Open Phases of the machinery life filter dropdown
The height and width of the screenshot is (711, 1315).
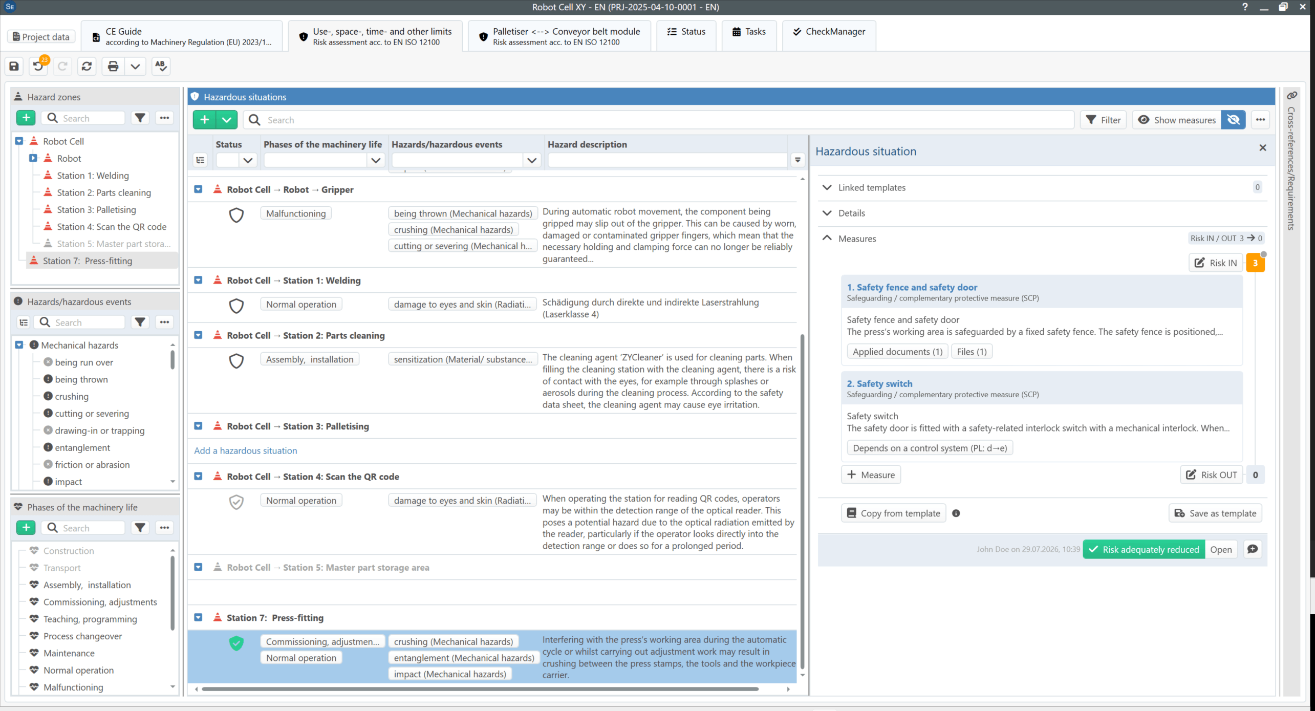click(376, 160)
